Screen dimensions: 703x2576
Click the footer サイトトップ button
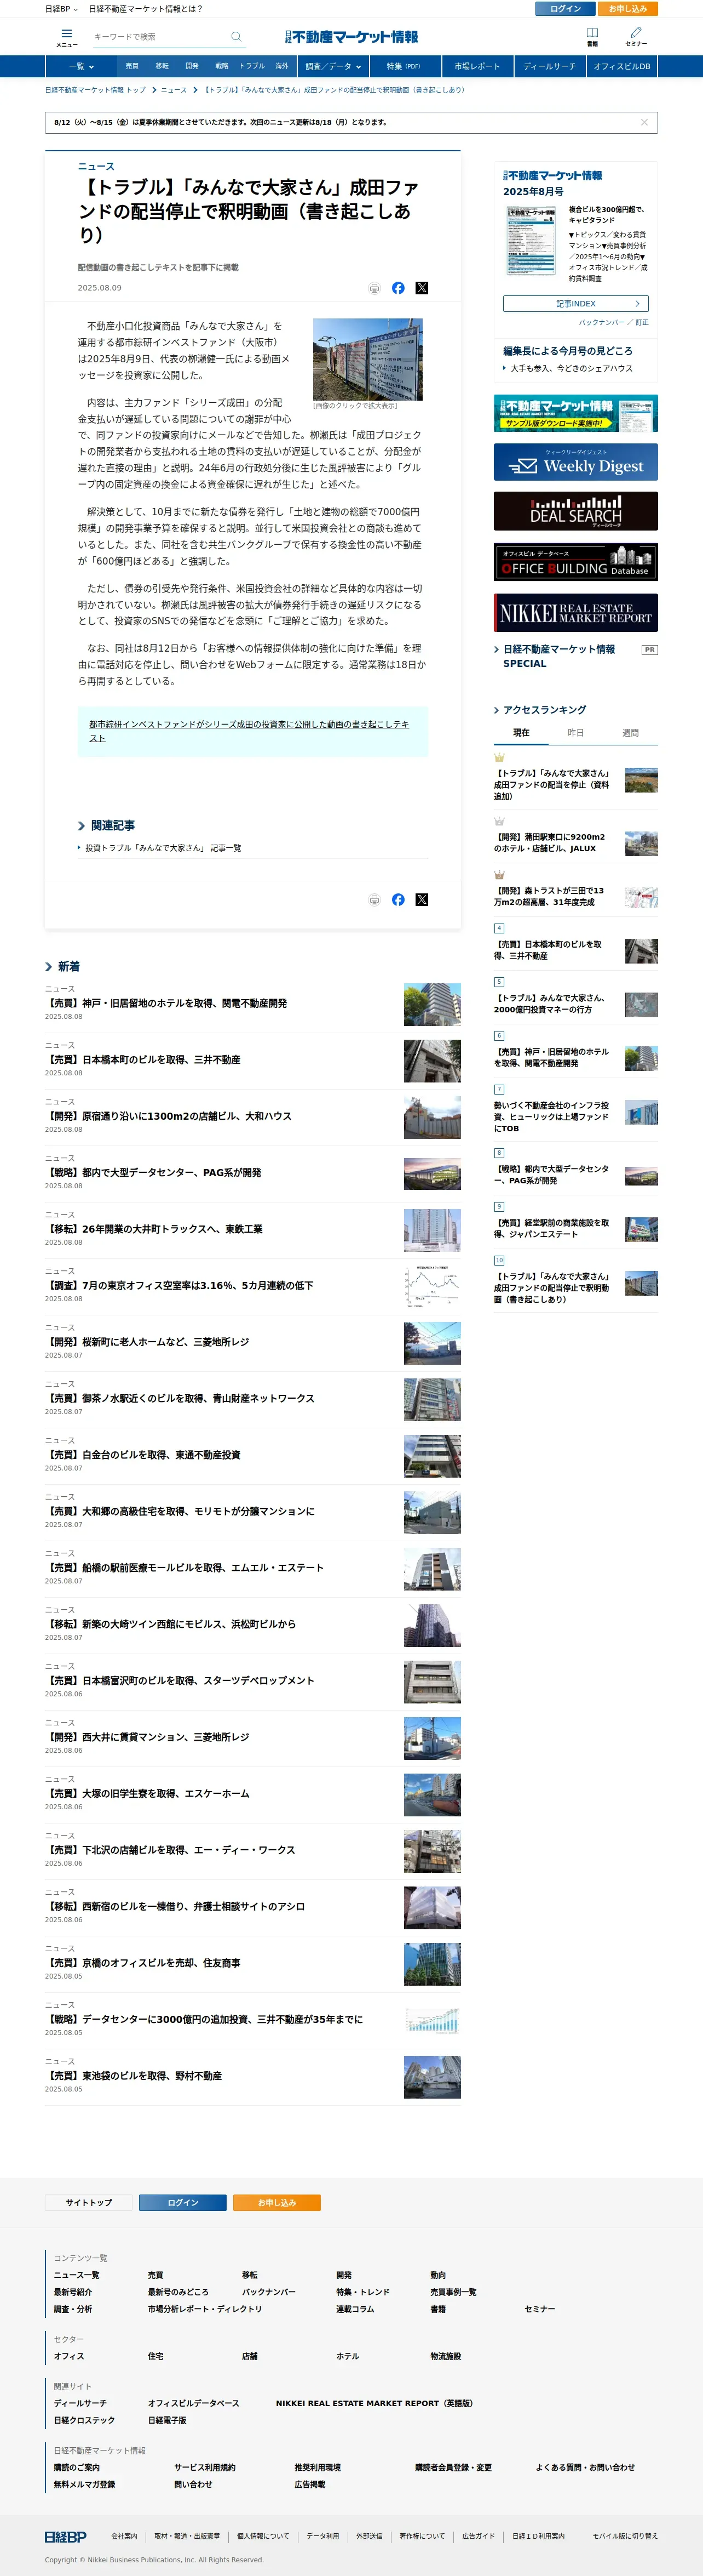click(x=89, y=2203)
